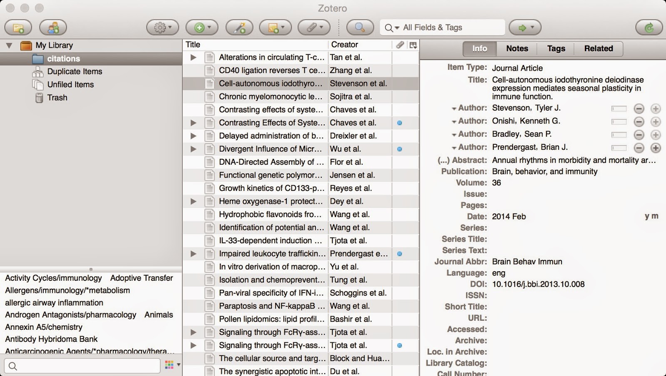Switch to the Info tab
The image size is (666, 376).
tap(480, 49)
